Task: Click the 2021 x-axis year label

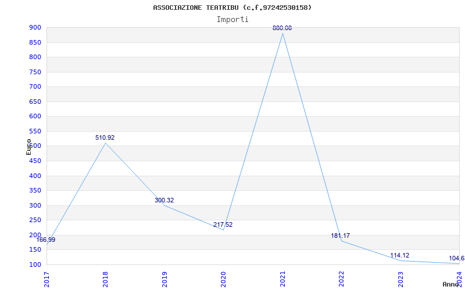Action: [282, 280]
